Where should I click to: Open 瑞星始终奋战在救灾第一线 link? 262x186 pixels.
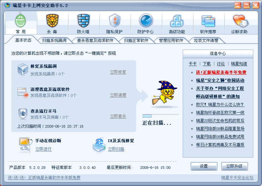pyautogui.click(x=220, y=113)
